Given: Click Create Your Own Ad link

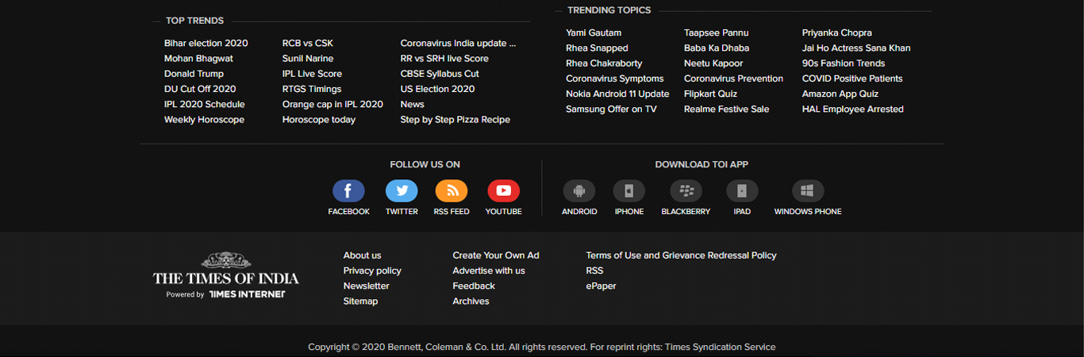Looking at the screenshot, I should 495,255.
